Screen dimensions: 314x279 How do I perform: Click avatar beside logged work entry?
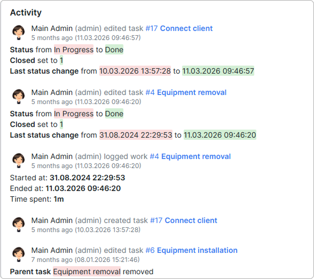pos(19,161)
